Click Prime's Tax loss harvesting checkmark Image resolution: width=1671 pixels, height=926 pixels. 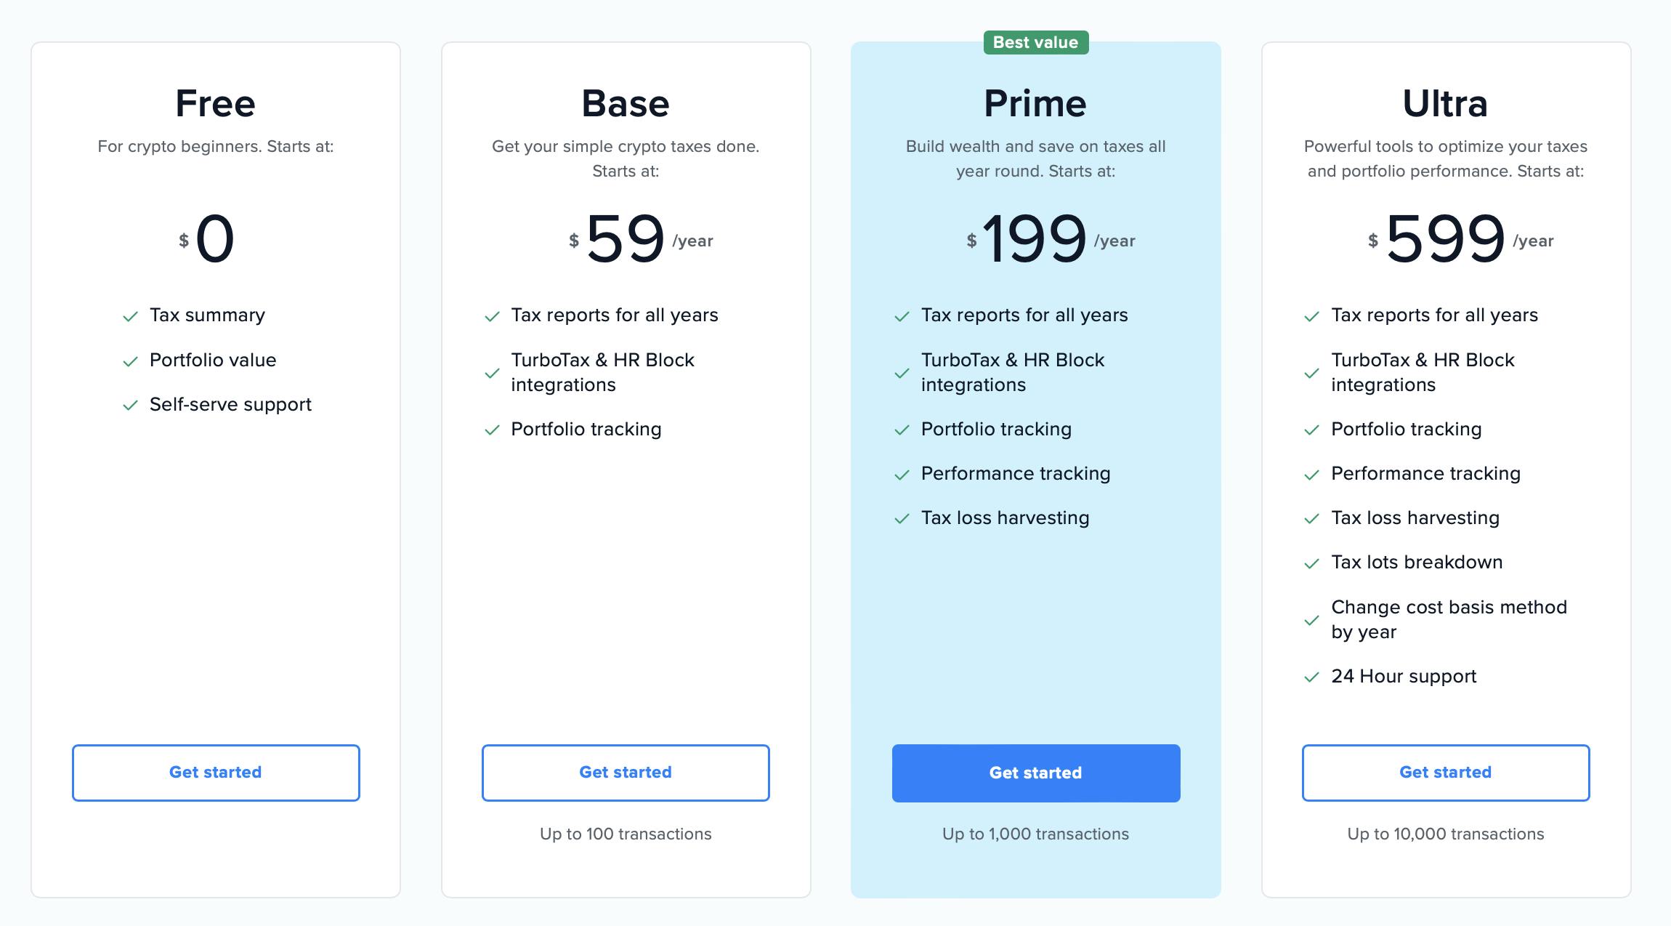click(902, 519)
